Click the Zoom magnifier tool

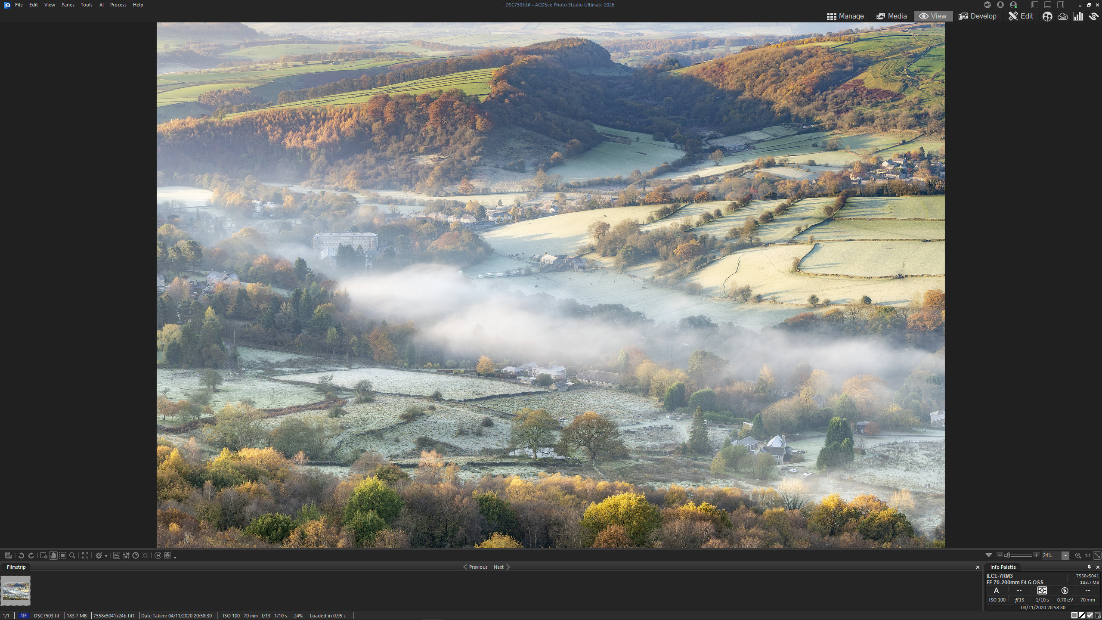(72, 555)
